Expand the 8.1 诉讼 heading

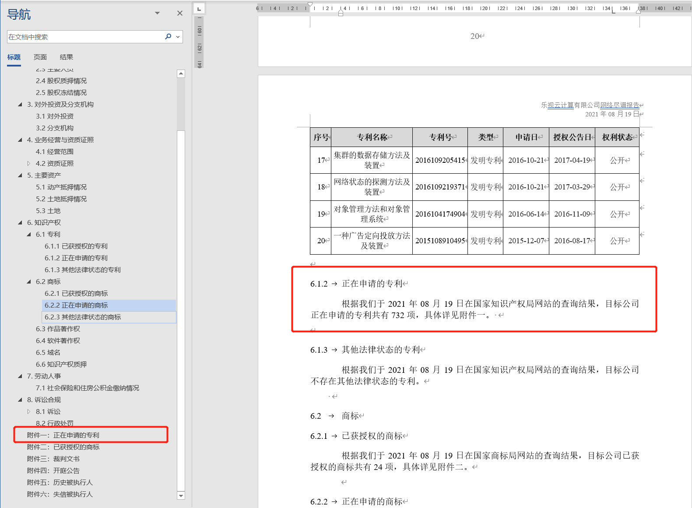[x=29, y=412]
